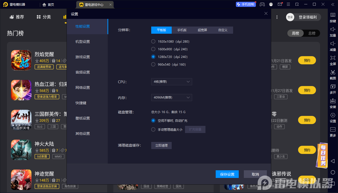Open the memory (内存) dropdown
338x193 pixels.
coord(171,98)
